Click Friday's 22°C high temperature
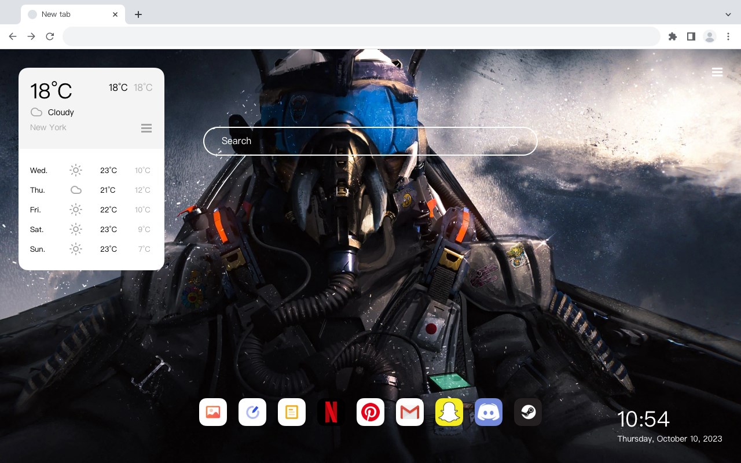 (108, 210)
